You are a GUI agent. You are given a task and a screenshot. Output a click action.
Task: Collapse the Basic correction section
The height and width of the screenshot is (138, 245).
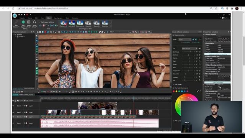[x=173, y=35]
